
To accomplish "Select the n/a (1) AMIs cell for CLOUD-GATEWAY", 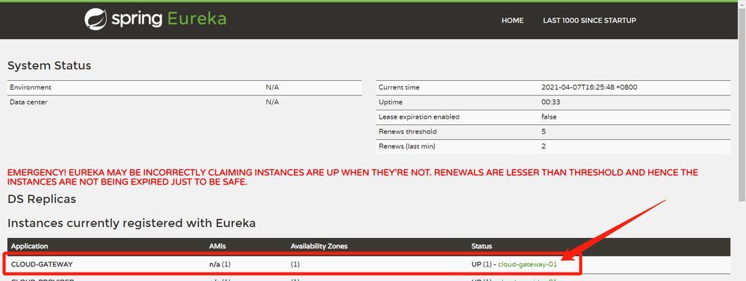I will tap(220, 264).
